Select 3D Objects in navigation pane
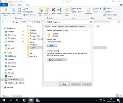This screenshot has height=103, width=123. (12, 56)
